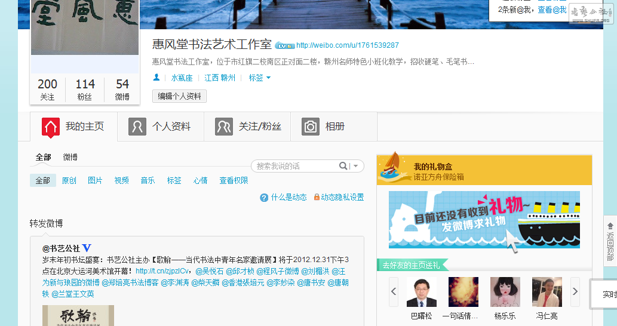Click the @香港張培元 mention
This screenshot has width=617, height=326.
click(242, 282)
